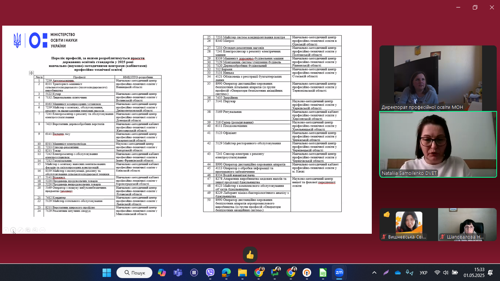Image resolution: width=500 pixels, height=281 pixels.
Task: Select Шаповалова participant video tile
Action: pyautogui.click(x=467, y=224)
